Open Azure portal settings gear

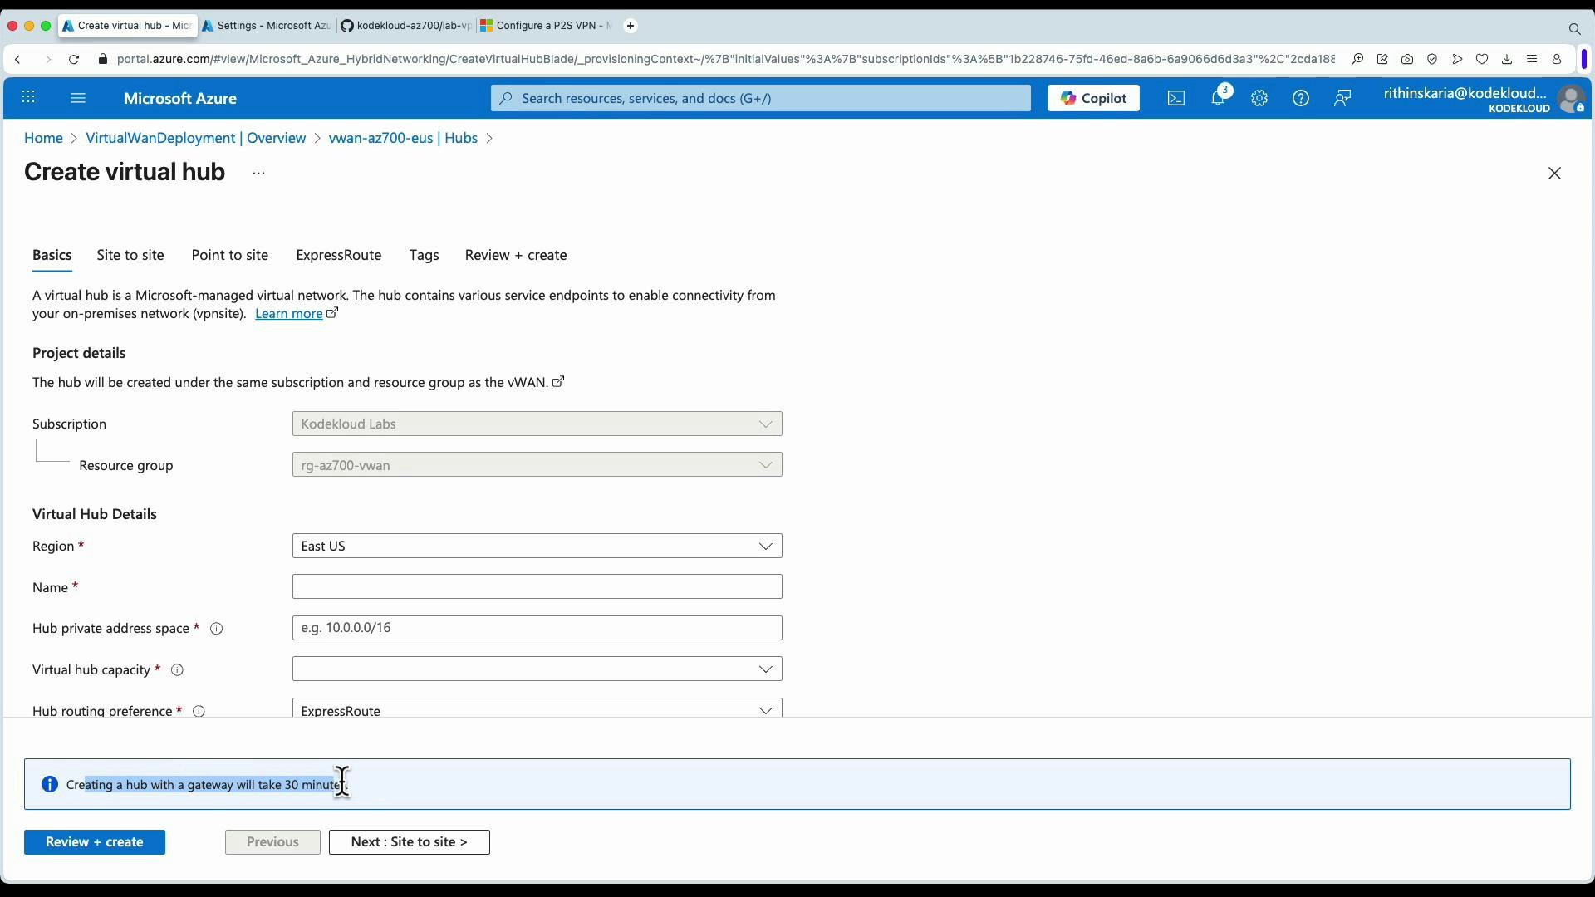[1259, 98]
